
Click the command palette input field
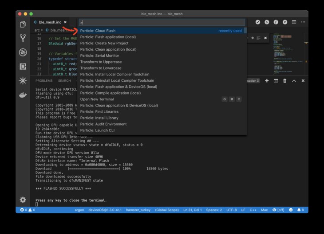click(162, 22)
